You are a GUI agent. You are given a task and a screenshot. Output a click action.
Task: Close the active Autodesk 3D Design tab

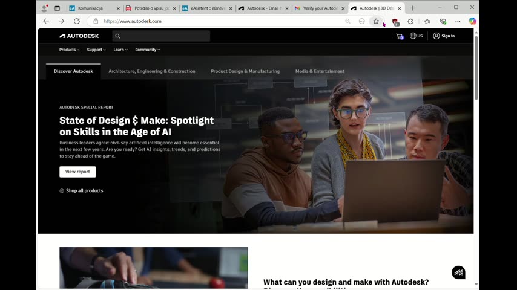(400, 8)
